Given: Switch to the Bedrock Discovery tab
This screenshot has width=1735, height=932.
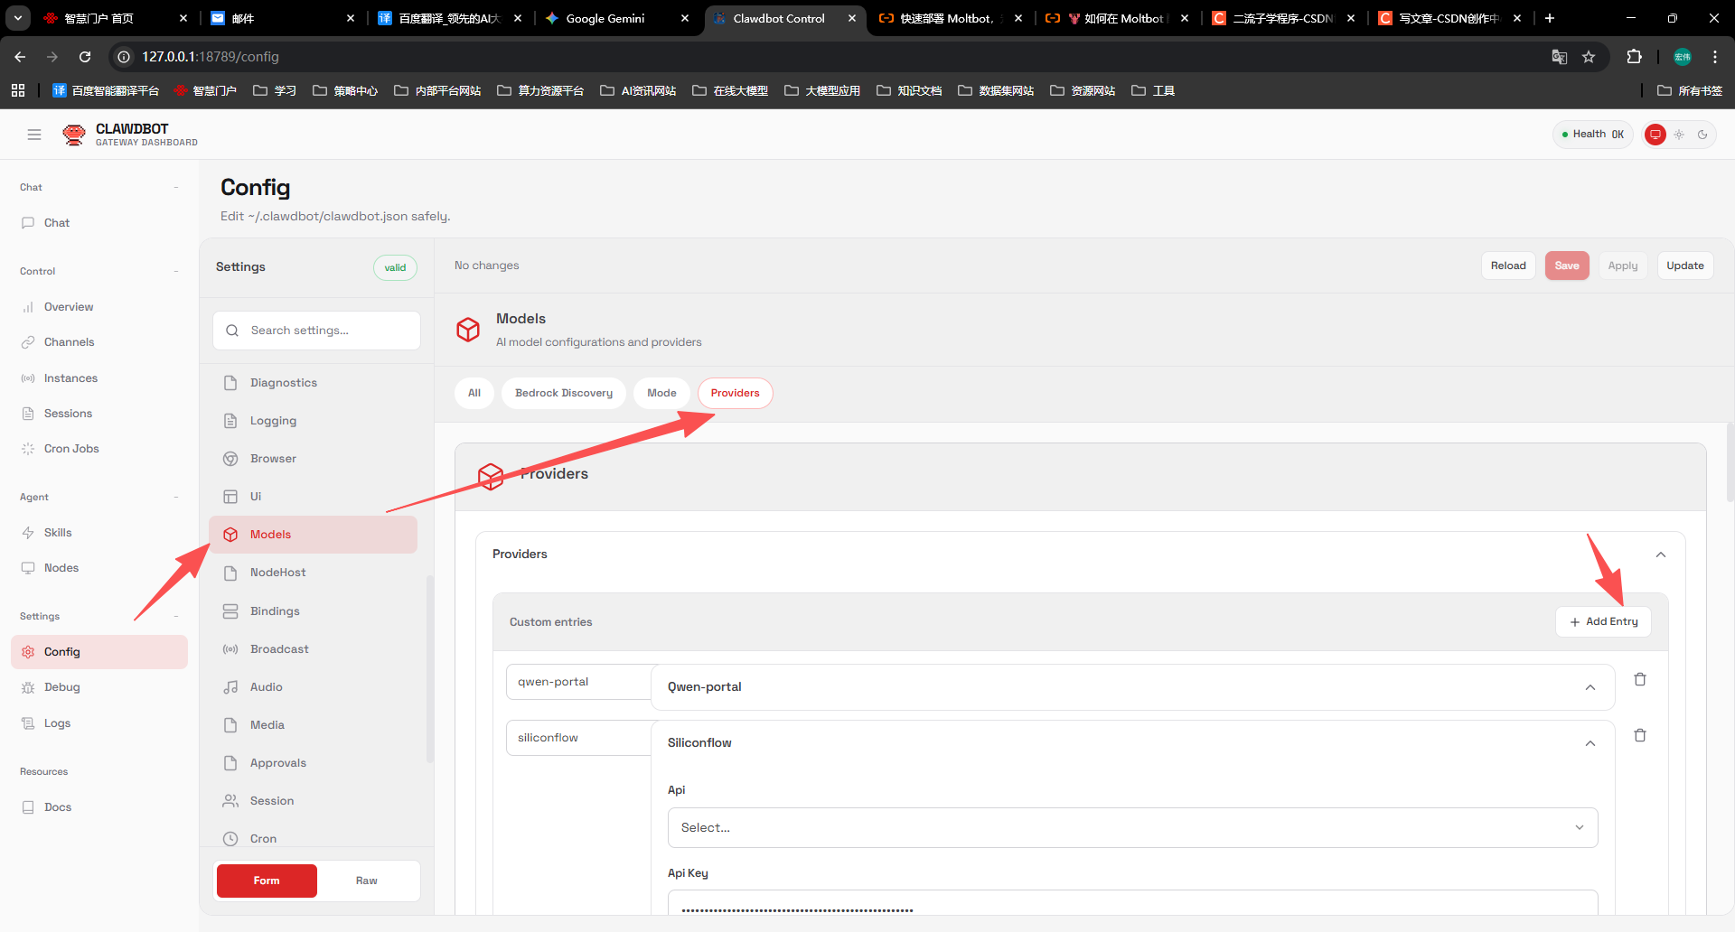Looking at the screenshot, I should pos(563,393).
